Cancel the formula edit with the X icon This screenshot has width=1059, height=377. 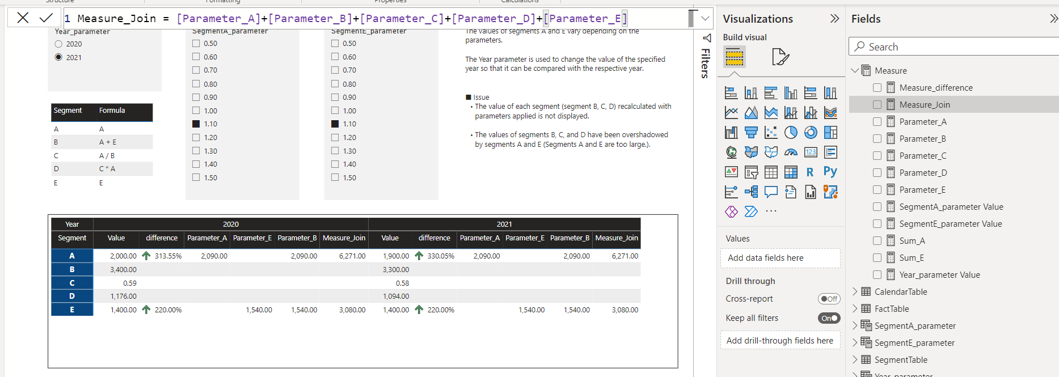click(x=23, y=18)
